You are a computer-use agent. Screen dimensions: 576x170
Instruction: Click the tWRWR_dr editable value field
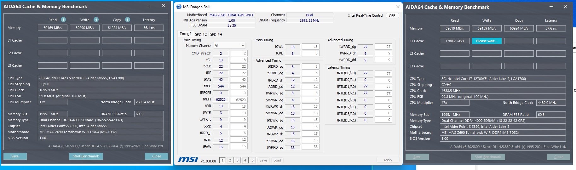[311, 106]
